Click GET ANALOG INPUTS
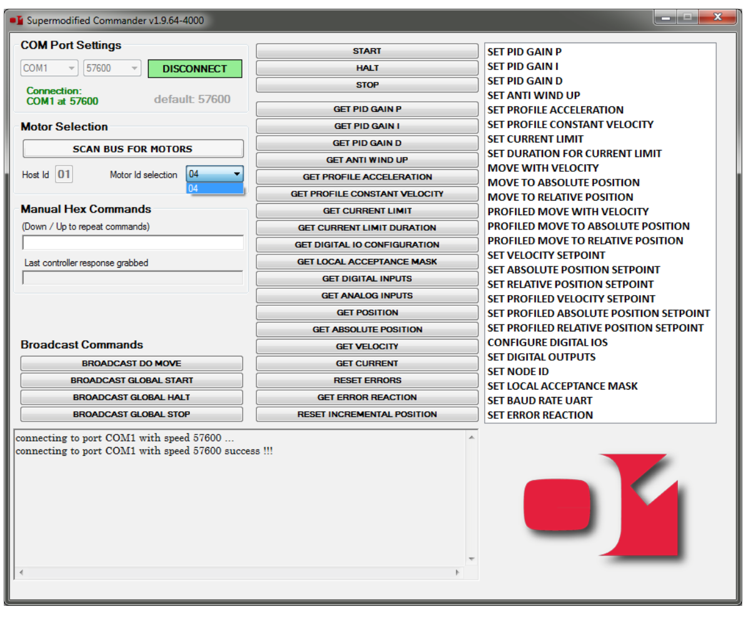This screenshot has width=751, height=624. 367,295
